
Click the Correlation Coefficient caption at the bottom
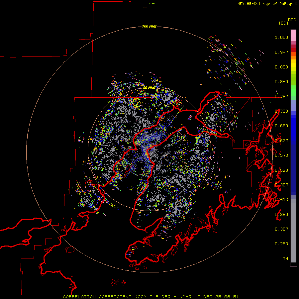[150, 297]
